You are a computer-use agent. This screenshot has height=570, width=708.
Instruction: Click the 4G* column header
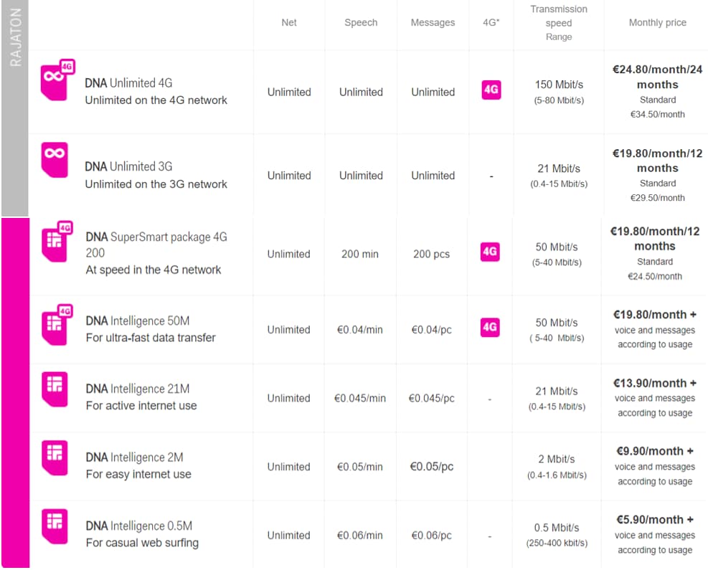pyautogui.click(x=491, y=22)
